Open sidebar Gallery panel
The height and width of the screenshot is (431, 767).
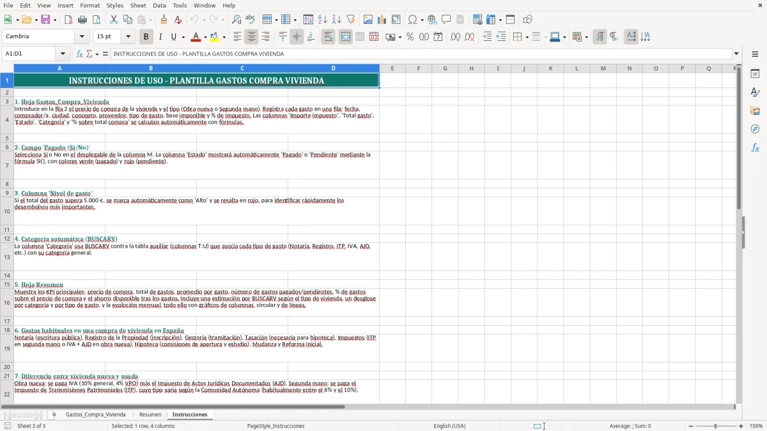(x=755, y=111)
